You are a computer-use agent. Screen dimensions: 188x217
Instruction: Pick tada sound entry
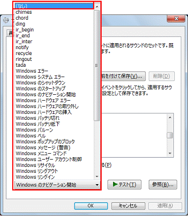pyautogui.click(x=54, y=65)
